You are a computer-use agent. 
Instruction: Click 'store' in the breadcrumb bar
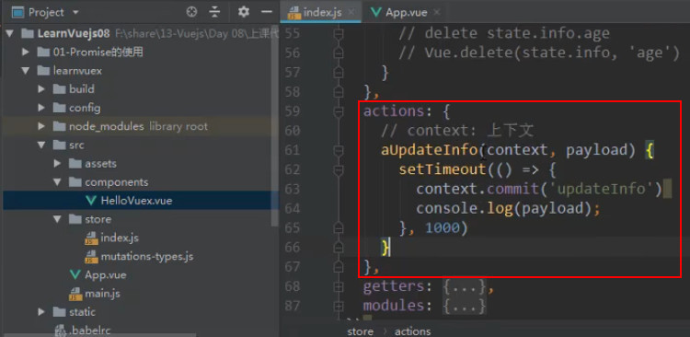point(360,331)
